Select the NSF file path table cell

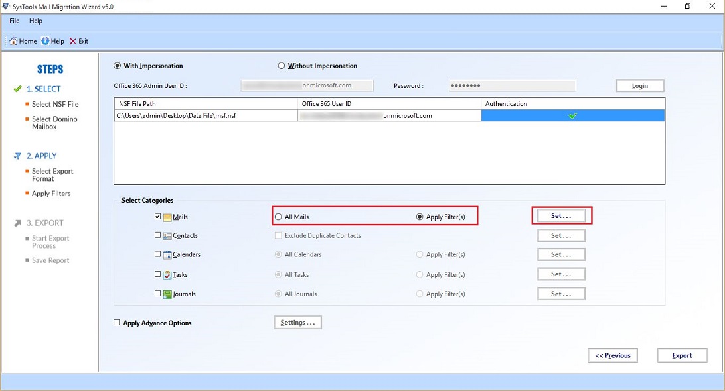[x=206, y=116]
